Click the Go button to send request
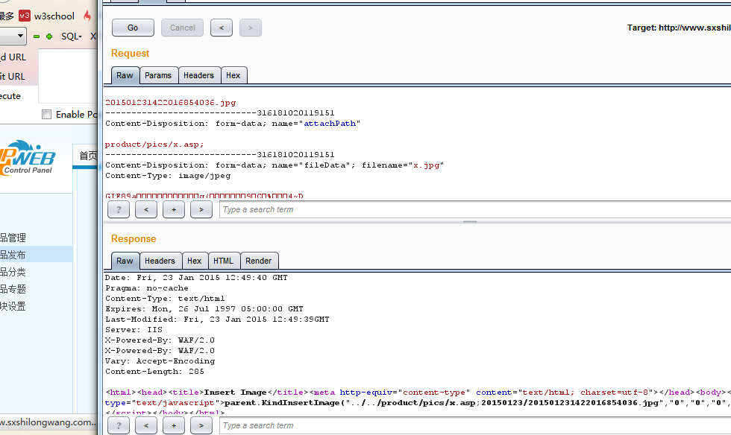Viewport: 731px width, 435px height. (x=133, y=28)
